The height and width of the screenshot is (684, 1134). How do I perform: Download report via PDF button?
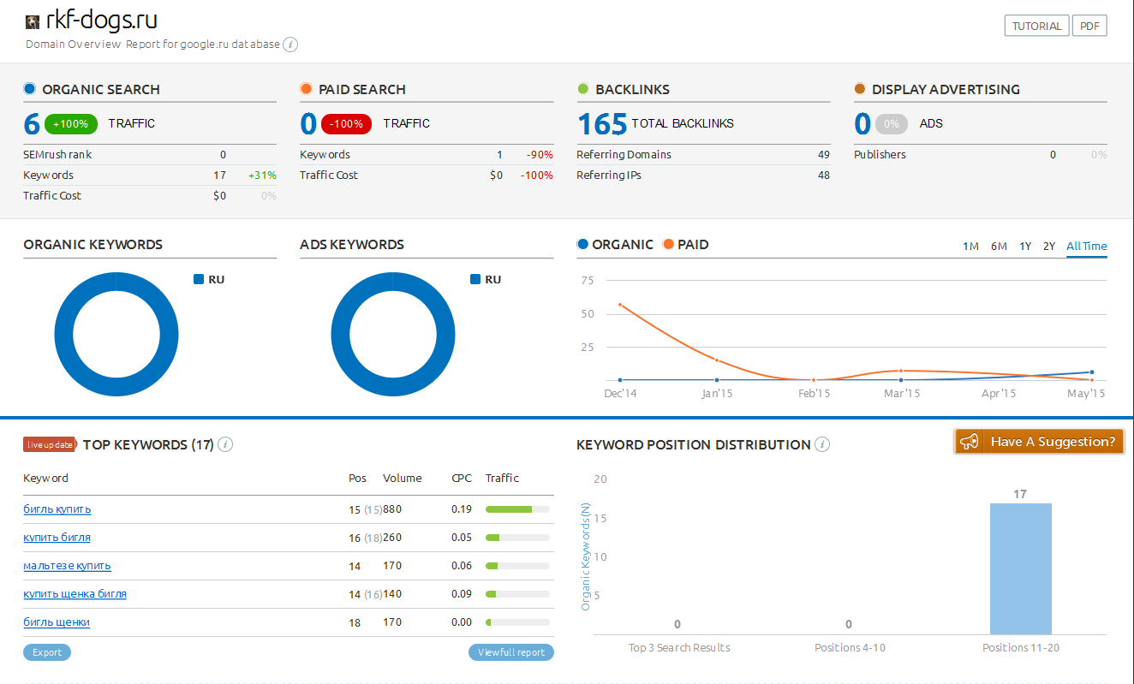[x=1089, y=26]
